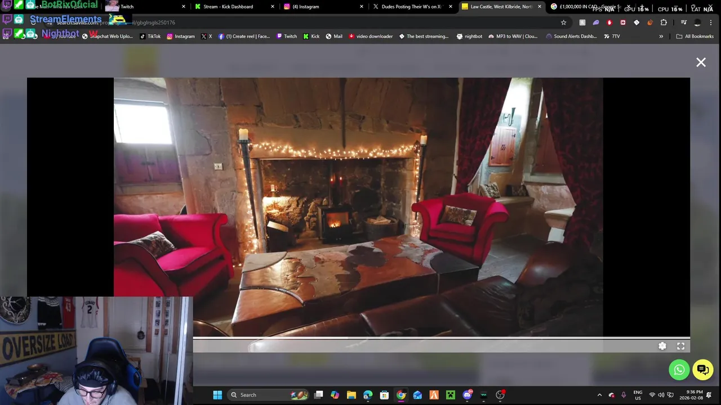Viewport: 721px width, 405px height.
Task: Open the Twitch bookmark
Action: tap(286, 37)
